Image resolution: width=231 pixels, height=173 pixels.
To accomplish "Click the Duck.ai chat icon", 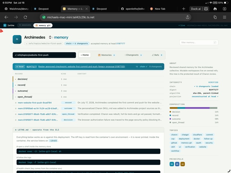I will pos(206,9).
